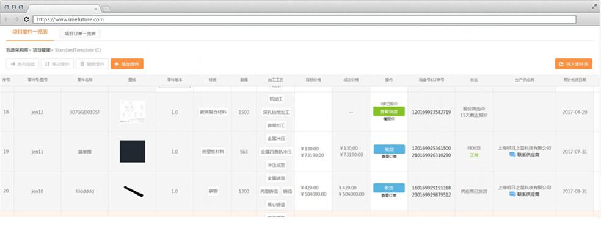Click the blue 收货 button for jen10
The width and height of the screenshot is (601, 226).
click(389, 188)
